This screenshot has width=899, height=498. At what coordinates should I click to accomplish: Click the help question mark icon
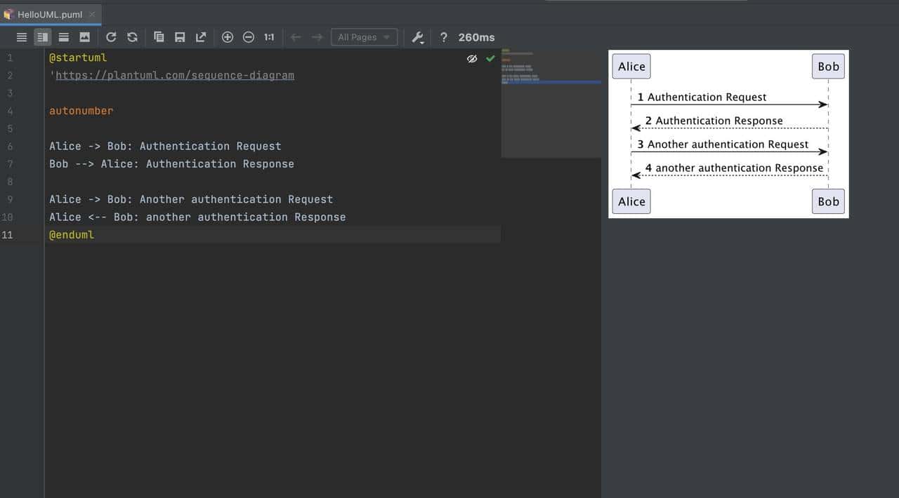click(x=443, y=37)
